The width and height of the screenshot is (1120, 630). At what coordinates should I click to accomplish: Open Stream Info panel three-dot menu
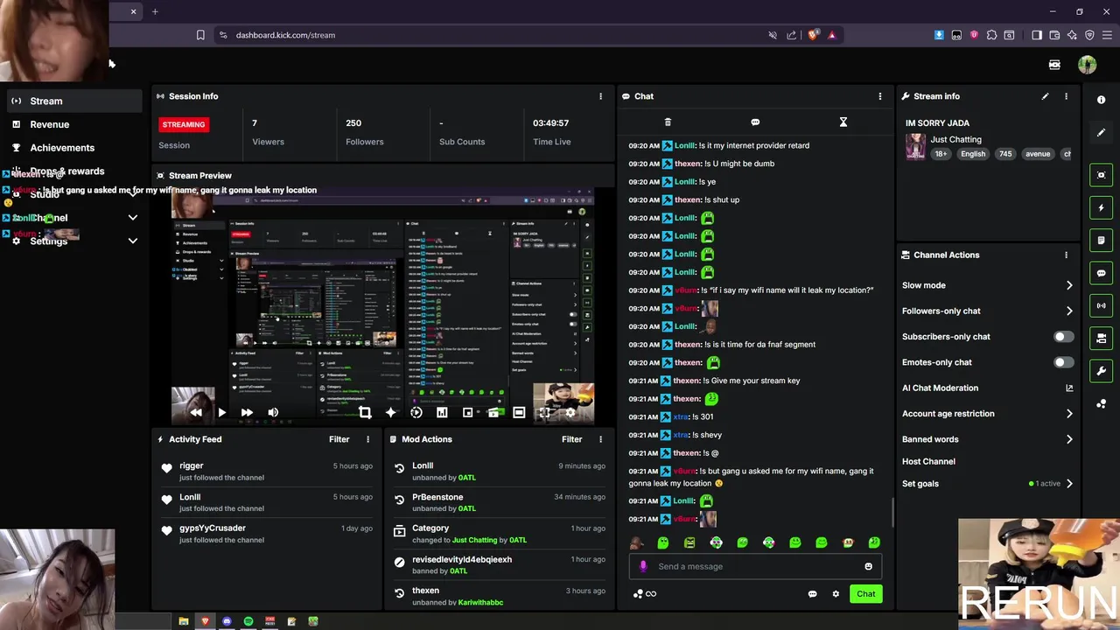(x=1066, y=96)
